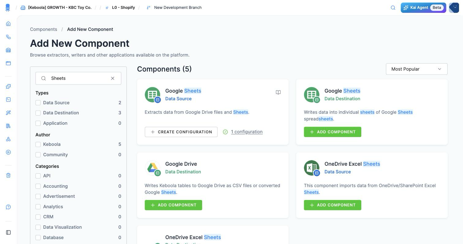
Task: Open the Help question-mark sidebar icon
Action: [8, 207]
